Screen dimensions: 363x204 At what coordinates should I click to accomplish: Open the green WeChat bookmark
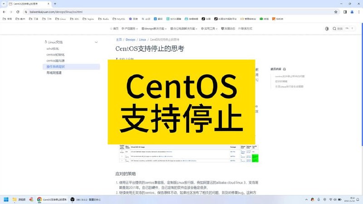pyautogui.click(x=264, y=19)
